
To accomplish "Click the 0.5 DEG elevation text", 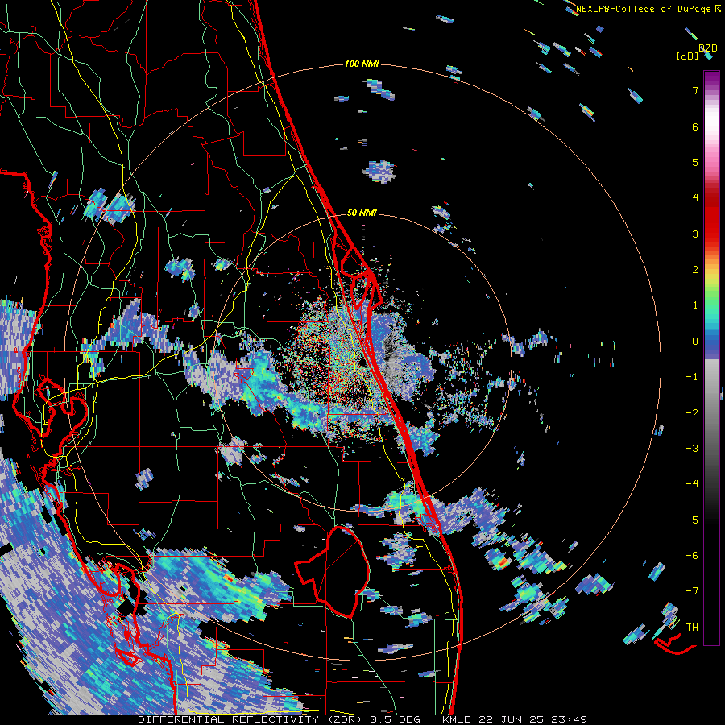I will tap(396, 719).
